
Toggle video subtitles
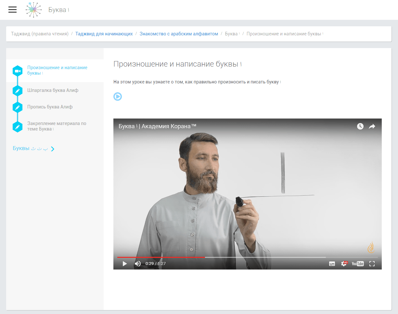[x=332, y=264]
